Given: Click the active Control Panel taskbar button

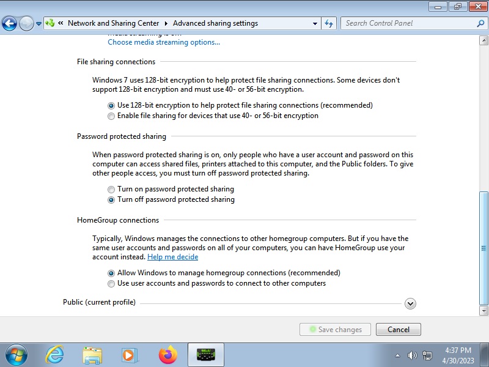Looking at the screenshot, I should click(206, 355).
